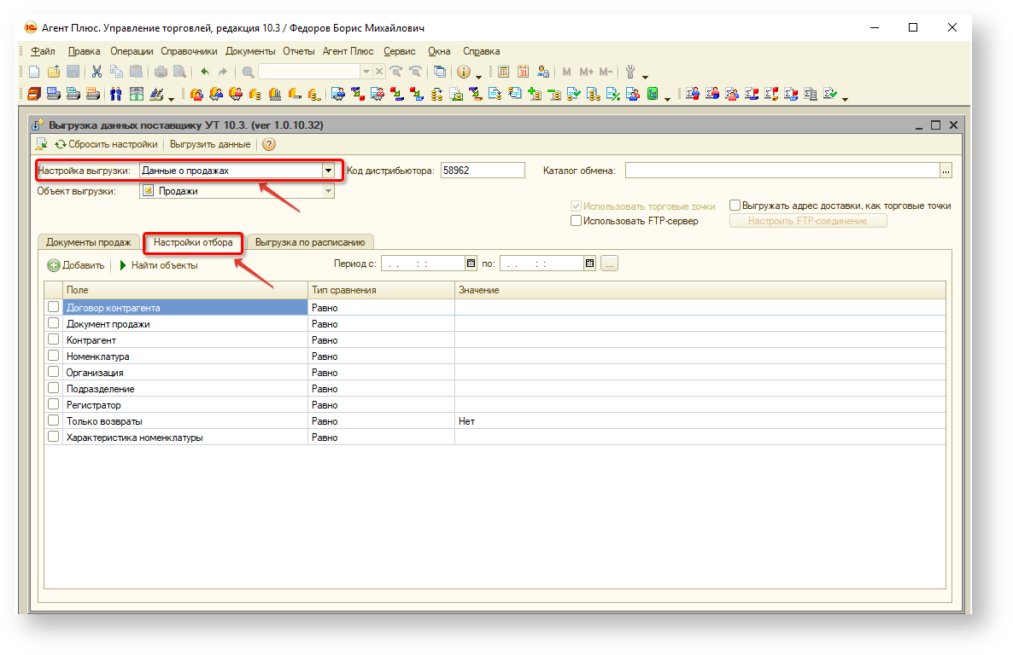Image resolution: width=1013 pixels, height=655 pixels.
Task: Click the coins with green plus icon
Action: (535, 94)
